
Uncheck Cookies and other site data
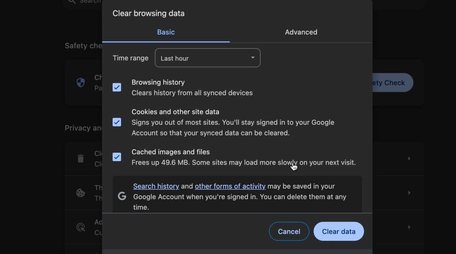pos(117,122)
